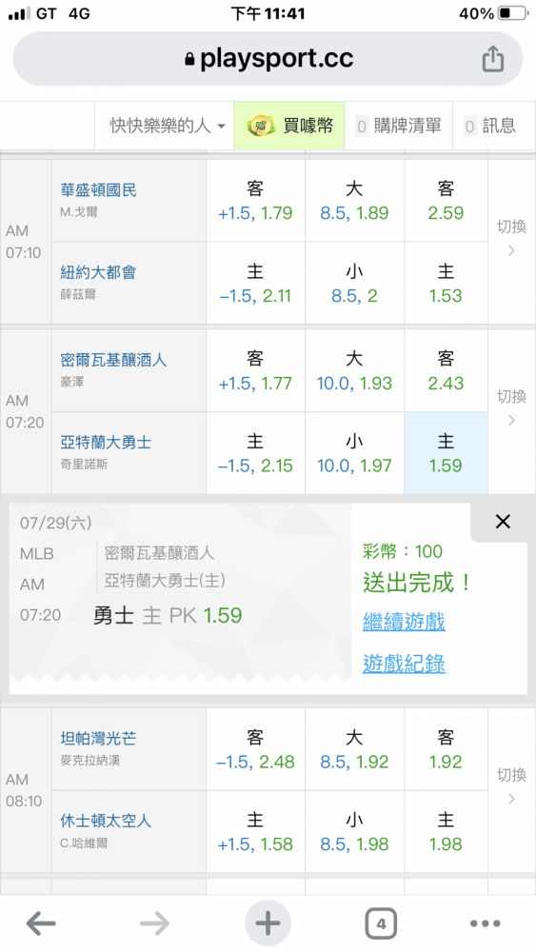Screen dimensions: 536x952
Task: Toggle selected 主 1.59 Braves bet
Action: (x=447, y=453)
